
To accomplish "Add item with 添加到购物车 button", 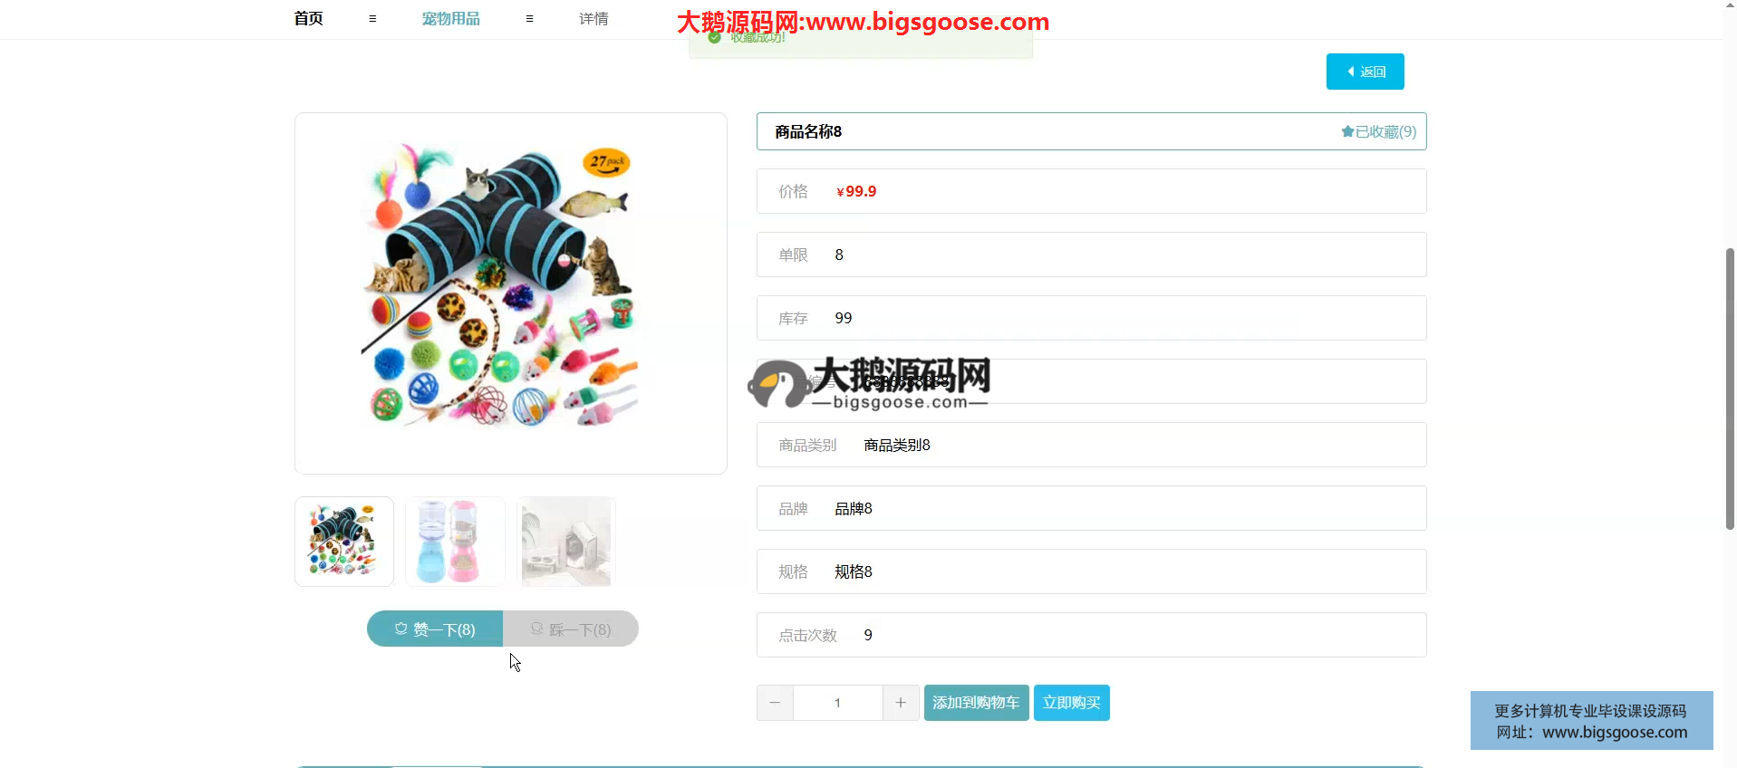I will tap(976, 703).
